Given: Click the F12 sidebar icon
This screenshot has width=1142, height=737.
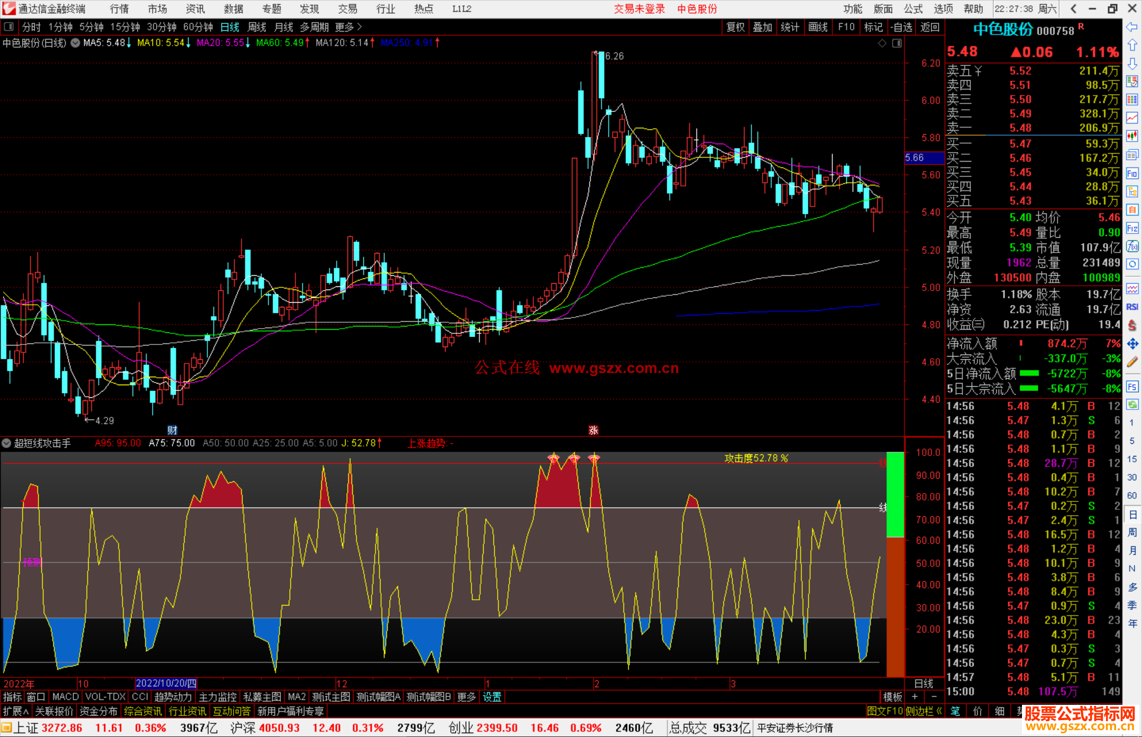Looking at the screenshot, I should 1132,229.
